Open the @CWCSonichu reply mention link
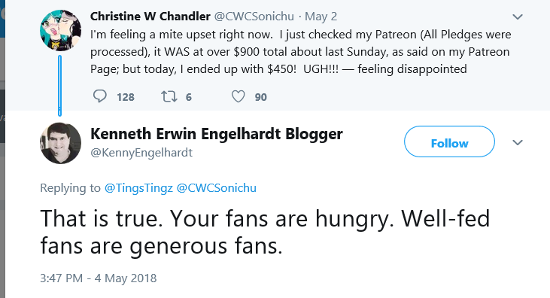This screenshot has height=298, width=550. (217, 188)
